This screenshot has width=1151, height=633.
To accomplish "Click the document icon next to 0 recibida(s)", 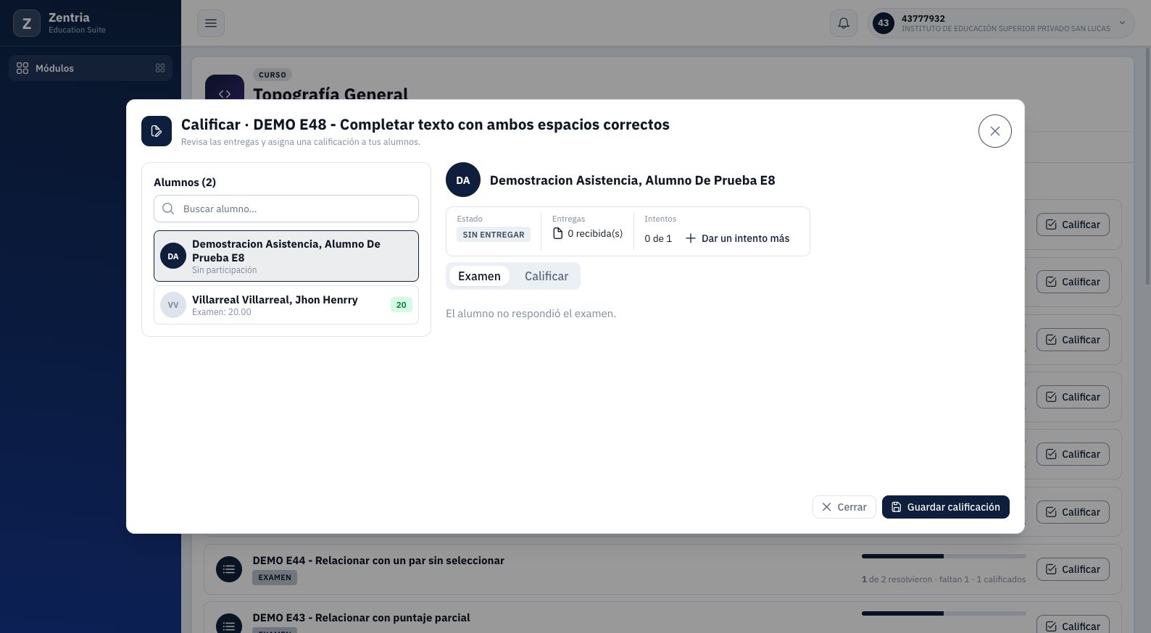I will (x=557, y=233).
